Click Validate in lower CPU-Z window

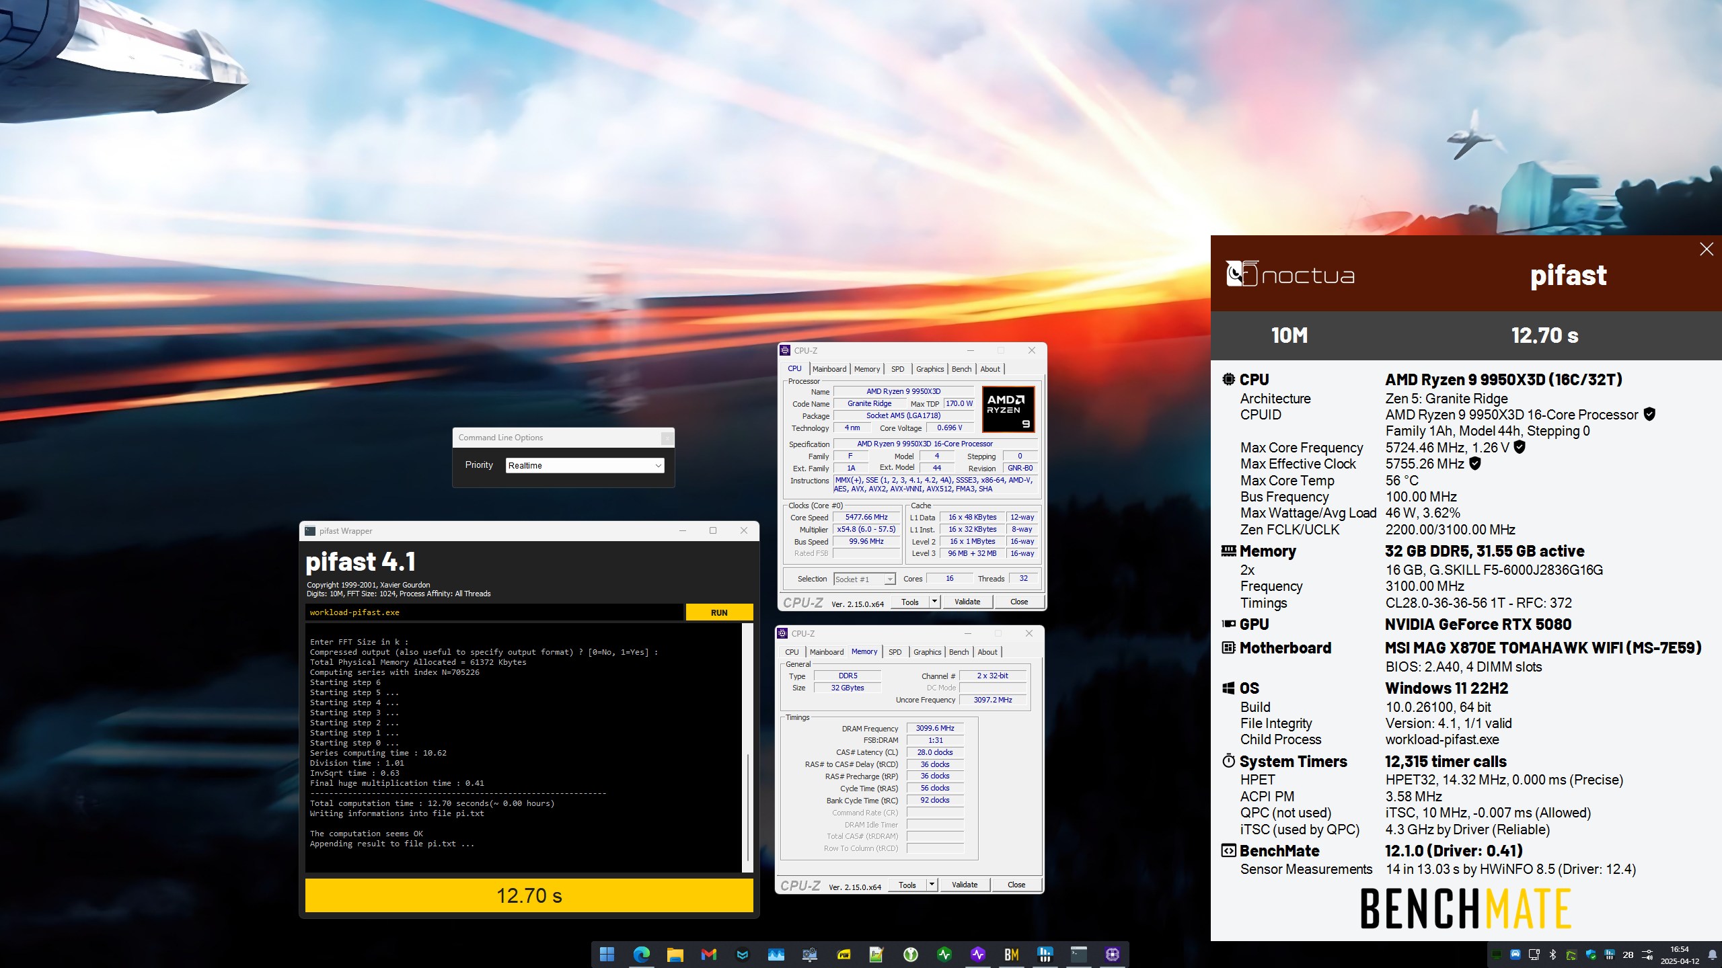point(964,885)
